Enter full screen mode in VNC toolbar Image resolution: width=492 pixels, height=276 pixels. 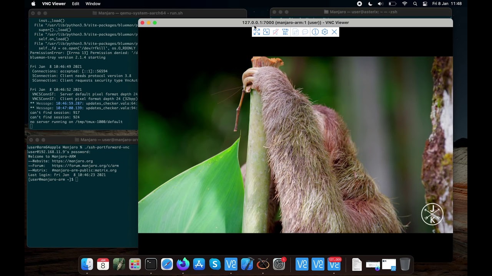click(x=257, y=32)
